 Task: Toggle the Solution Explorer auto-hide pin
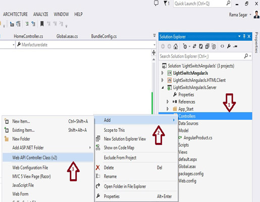[x=244, y=36]
